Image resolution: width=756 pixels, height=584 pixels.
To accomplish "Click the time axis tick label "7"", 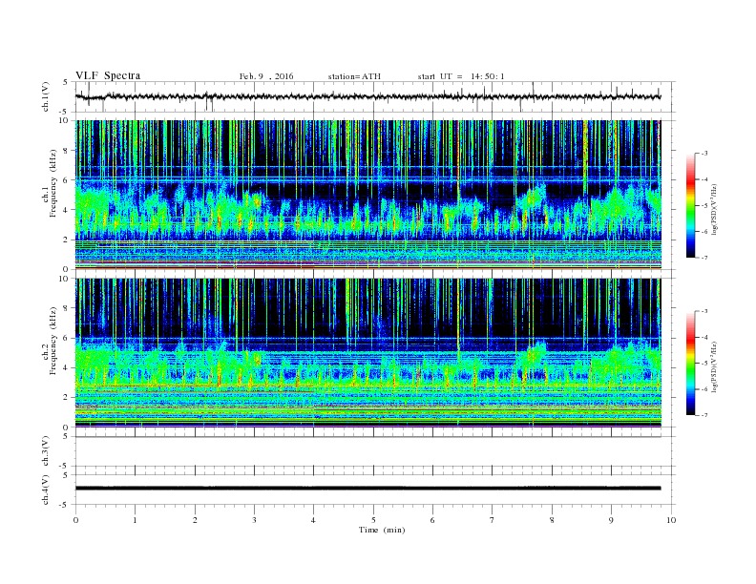I will (x=493, y=520).
